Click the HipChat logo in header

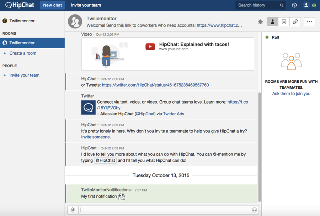click(x=20, y=5)
